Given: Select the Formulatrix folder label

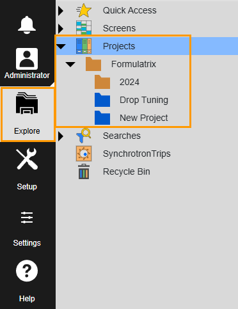Looking at the screenshot, I should tap(134, 64).
